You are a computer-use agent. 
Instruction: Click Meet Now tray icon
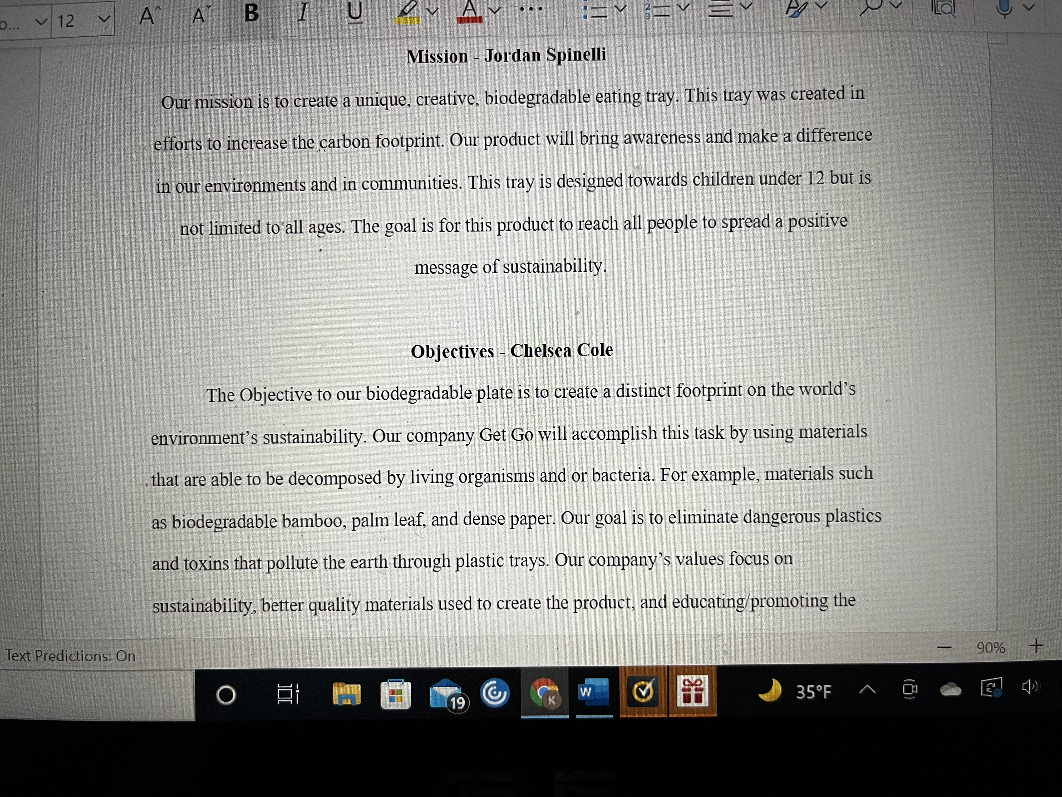coord(909,689)
